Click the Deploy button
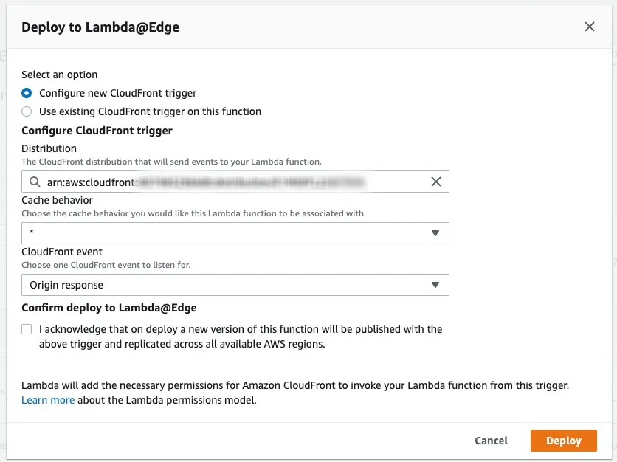This screenshot has width=617, height=462. [563, 441]
